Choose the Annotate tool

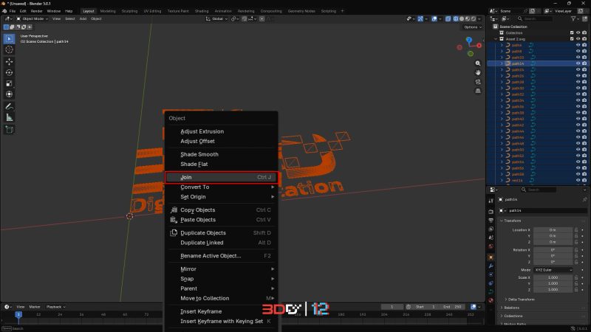pos(9,106)
